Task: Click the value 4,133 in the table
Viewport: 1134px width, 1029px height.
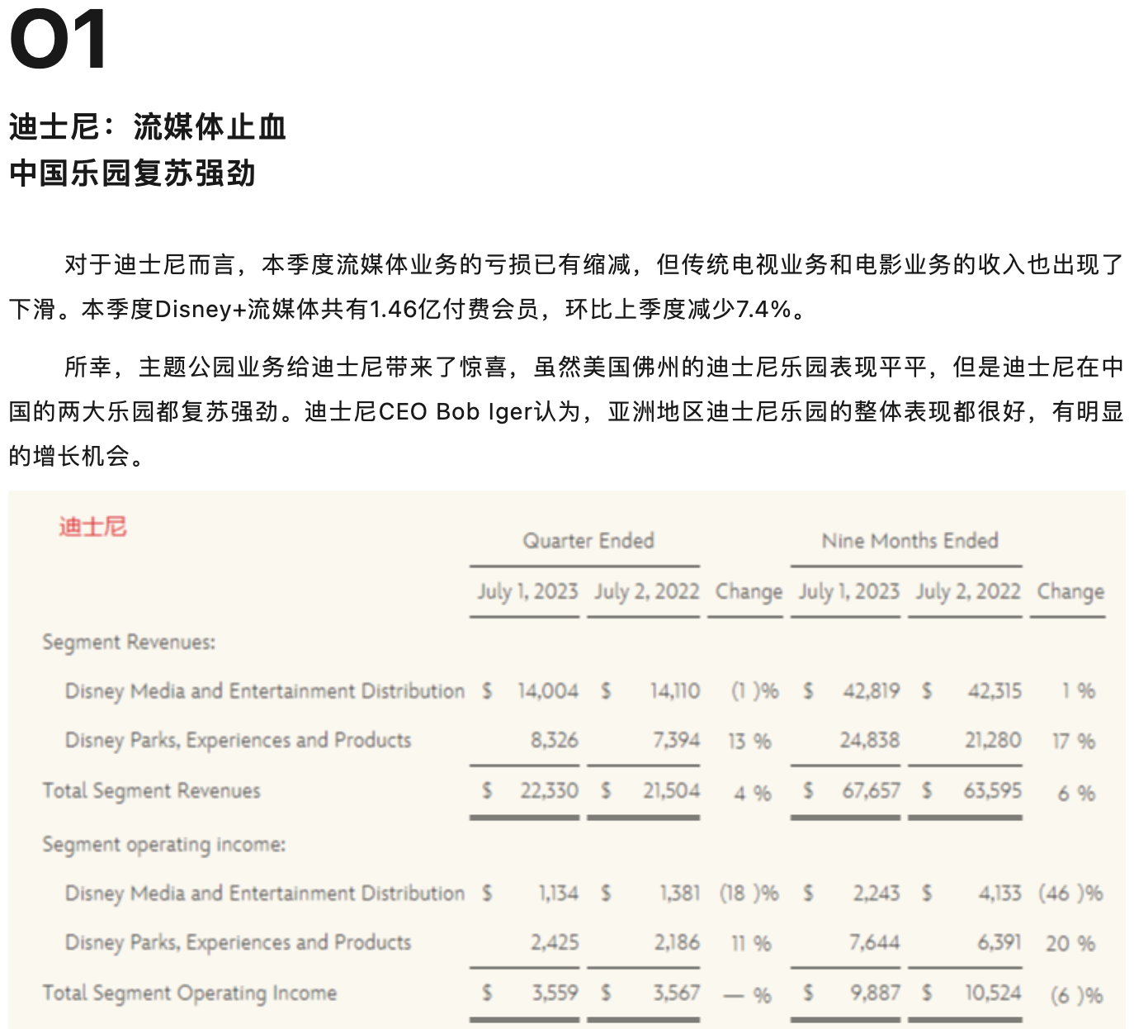Action: (1000, 893)
